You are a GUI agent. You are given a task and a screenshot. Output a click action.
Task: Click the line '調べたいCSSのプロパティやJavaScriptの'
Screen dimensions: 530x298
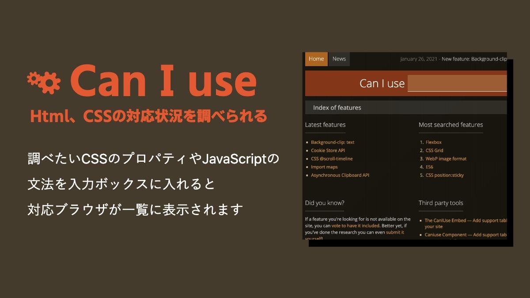[153, 159]
